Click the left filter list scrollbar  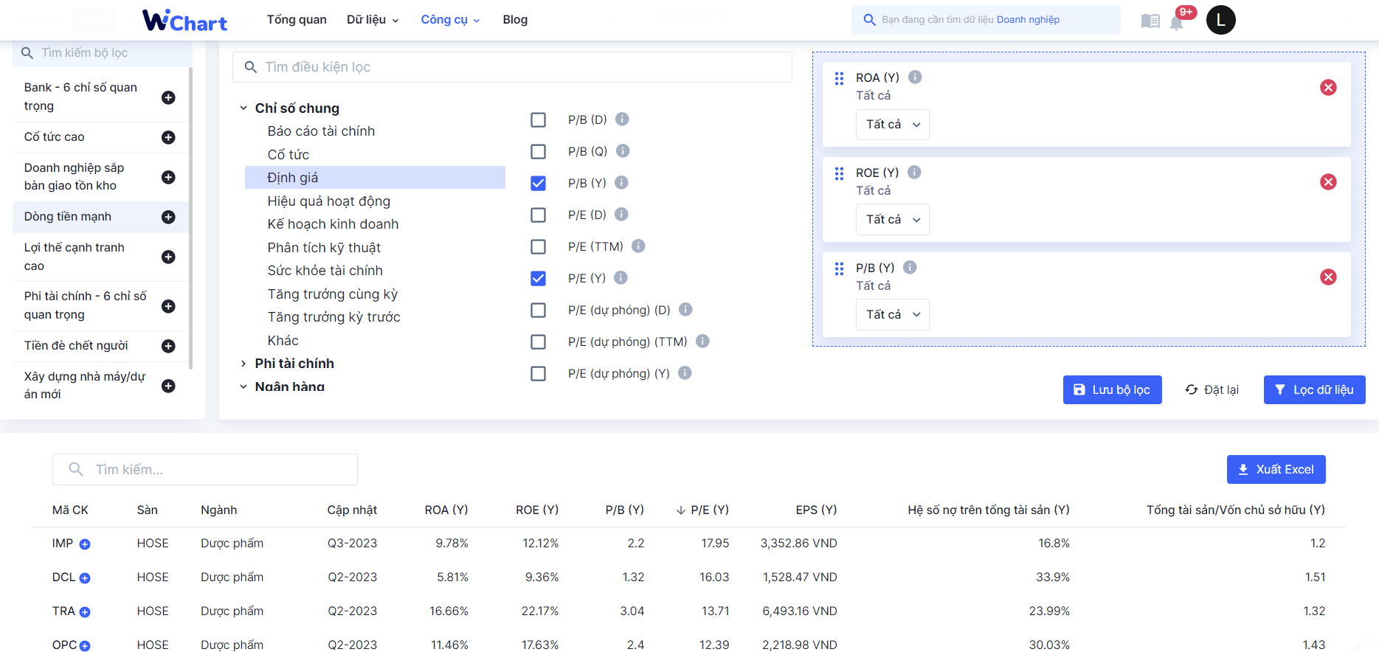[x=191, y=218]
